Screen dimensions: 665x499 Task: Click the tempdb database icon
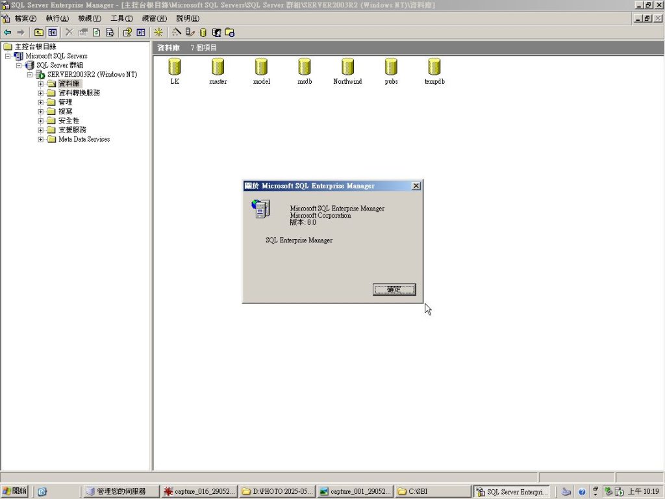coord(434,67)
